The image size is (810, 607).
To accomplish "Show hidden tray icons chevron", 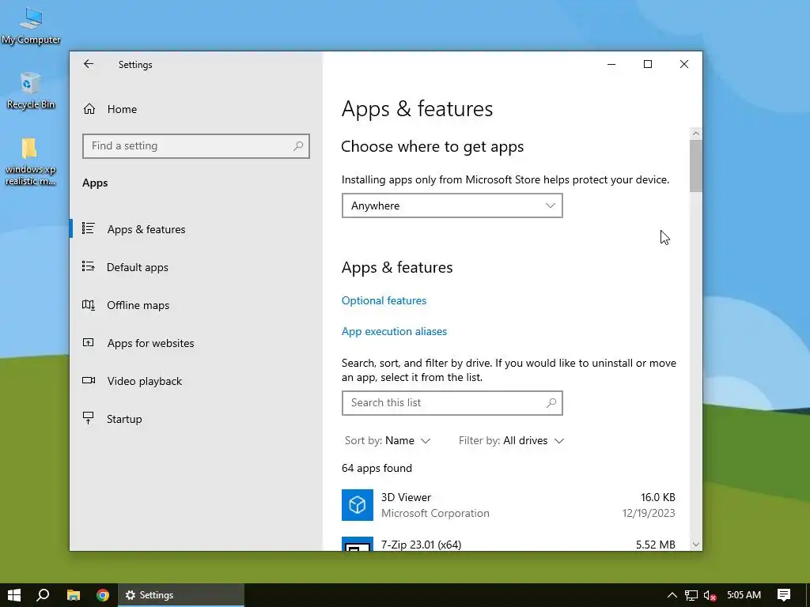I will pos(672,595).
